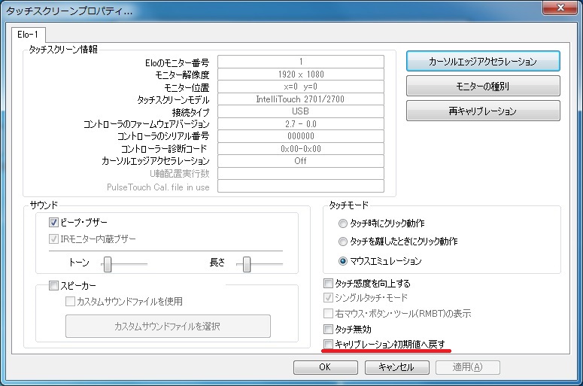583x386 pixels.
Task: Click カーソルエッジアクセラレーション button
Action: click(x=482, y=61)
